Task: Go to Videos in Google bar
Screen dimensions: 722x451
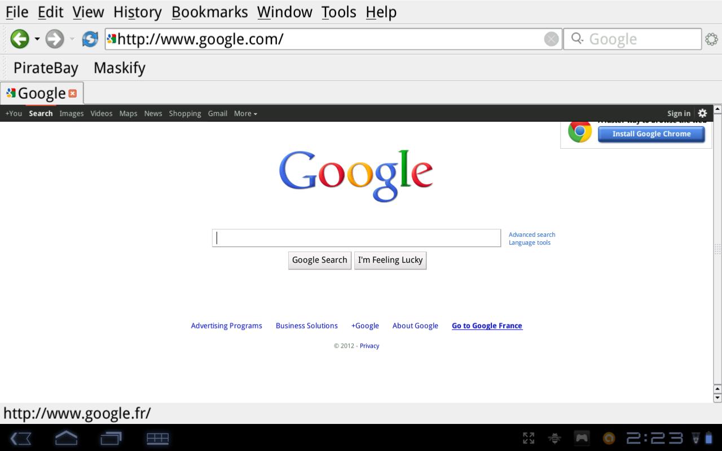Action: [x=102, y=113]
